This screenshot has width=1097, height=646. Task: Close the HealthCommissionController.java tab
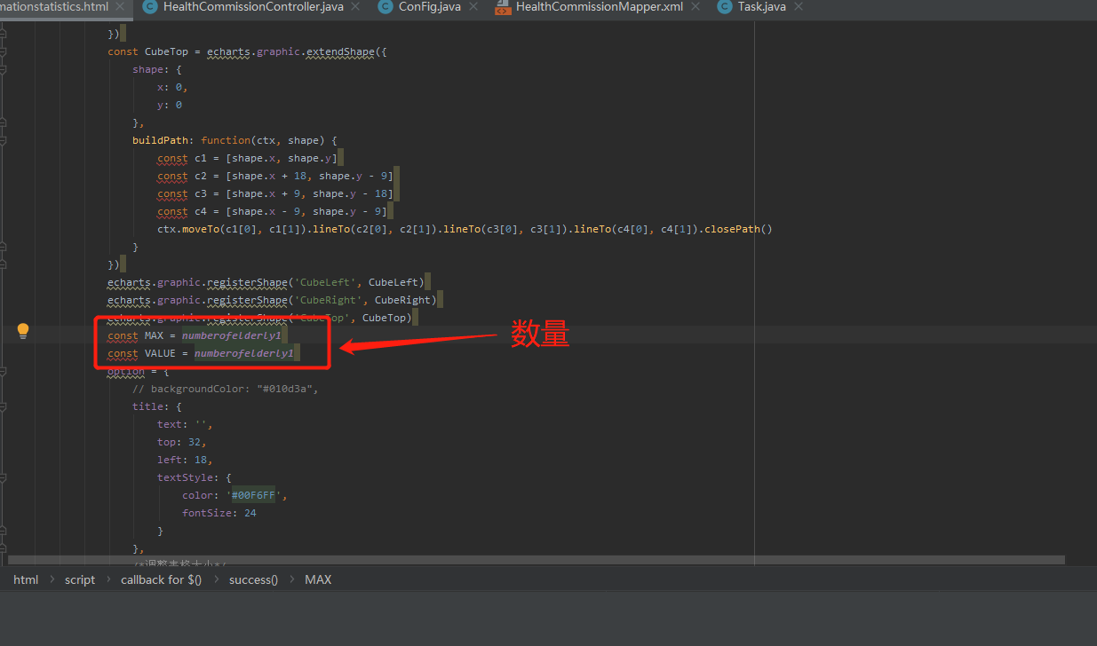tap(356, 7)
